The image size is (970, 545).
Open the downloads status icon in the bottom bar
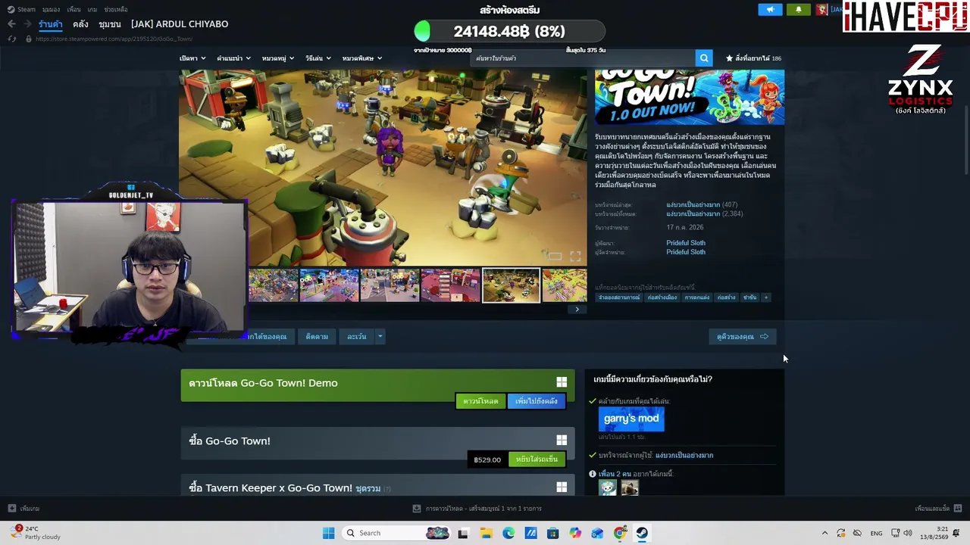tap(417, 509)
